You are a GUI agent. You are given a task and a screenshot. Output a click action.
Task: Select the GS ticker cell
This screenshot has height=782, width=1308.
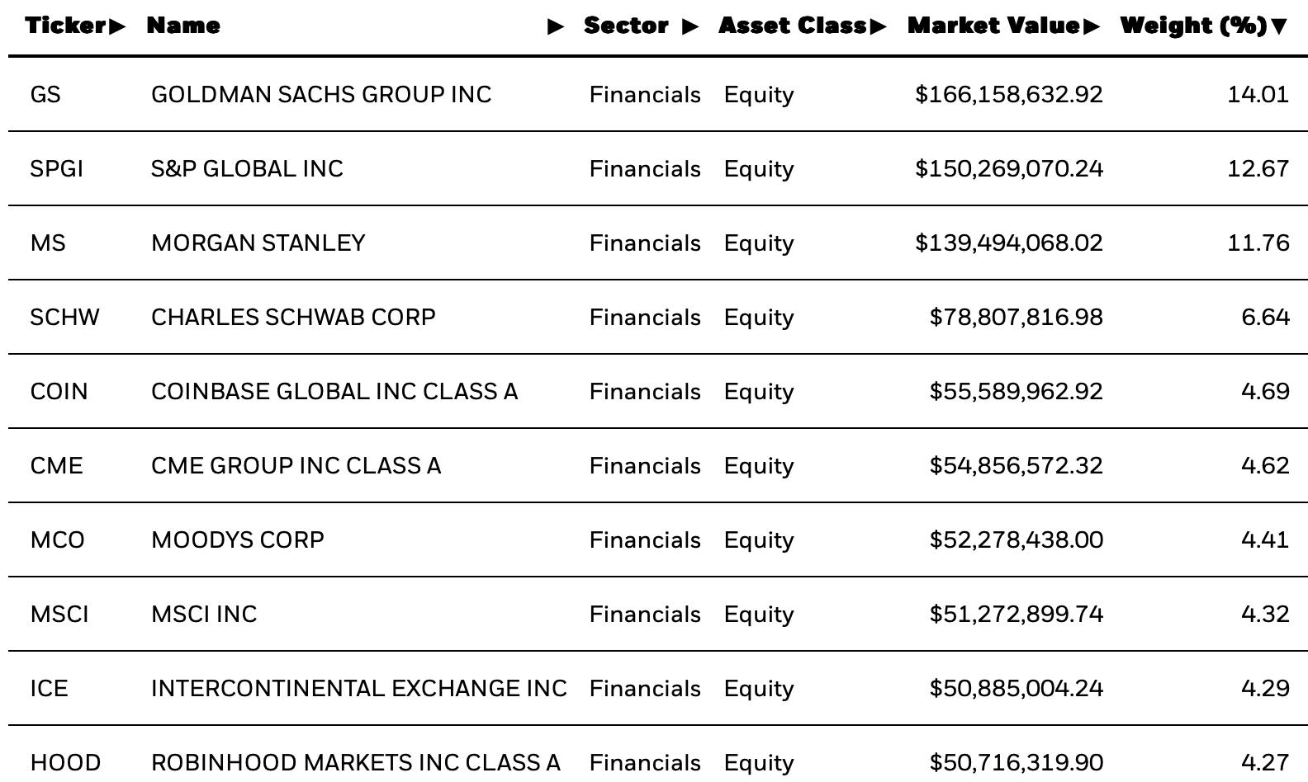(45, 95)
